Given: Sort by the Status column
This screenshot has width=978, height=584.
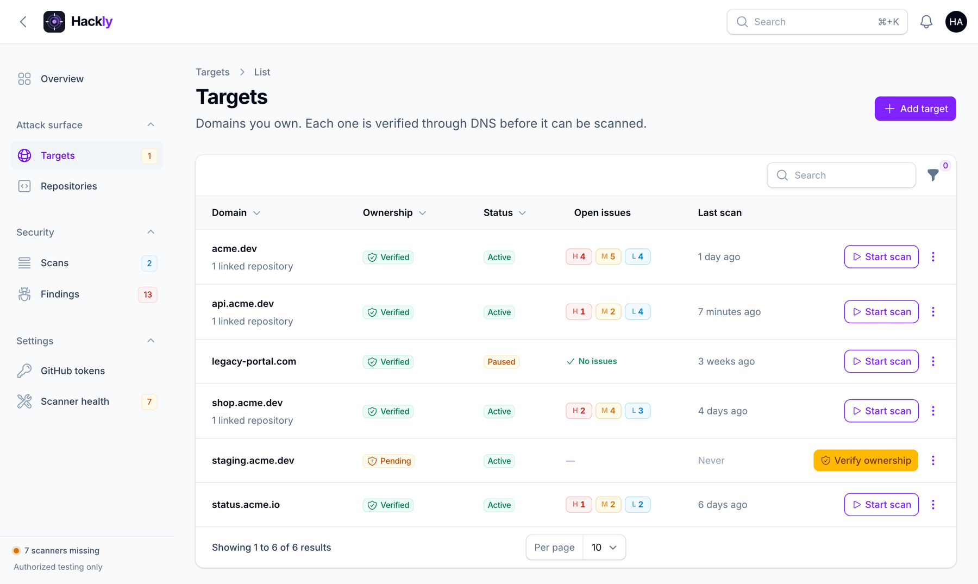Looking at the screenshot, I should (x=505, y=213).
